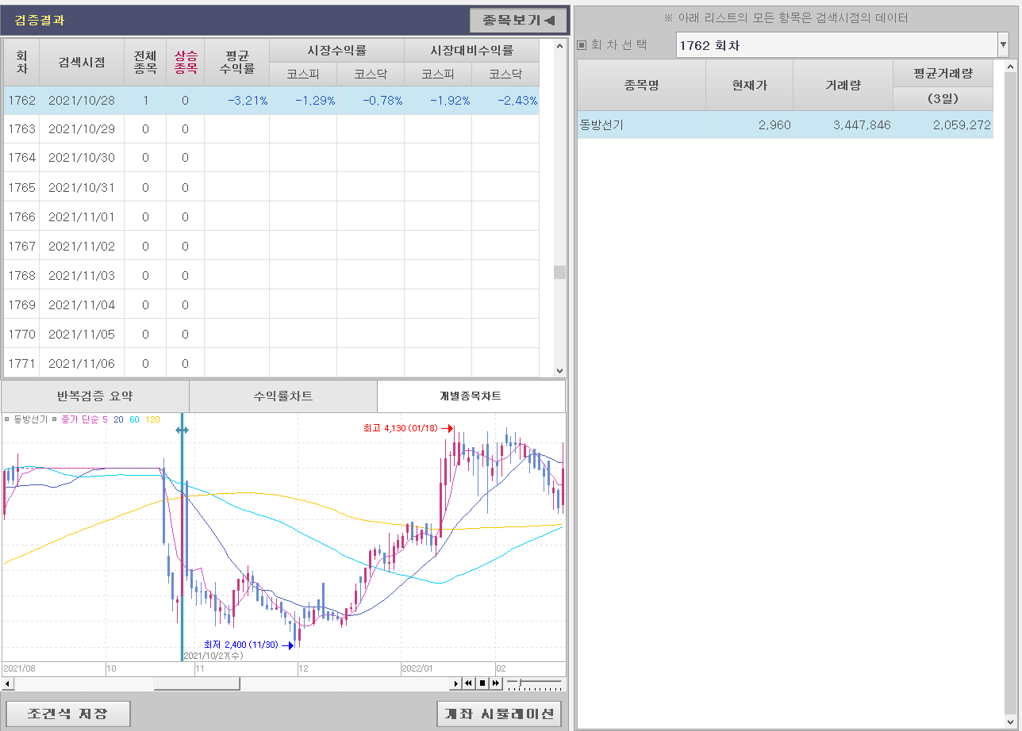Click the 120-day moving average legend
The width and height of the screenshot is (1022, 731).
coord(152,419)
